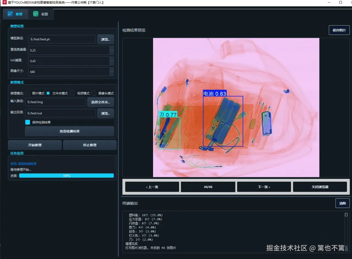Click the 终端输出 heading

[x=130, y=203]
